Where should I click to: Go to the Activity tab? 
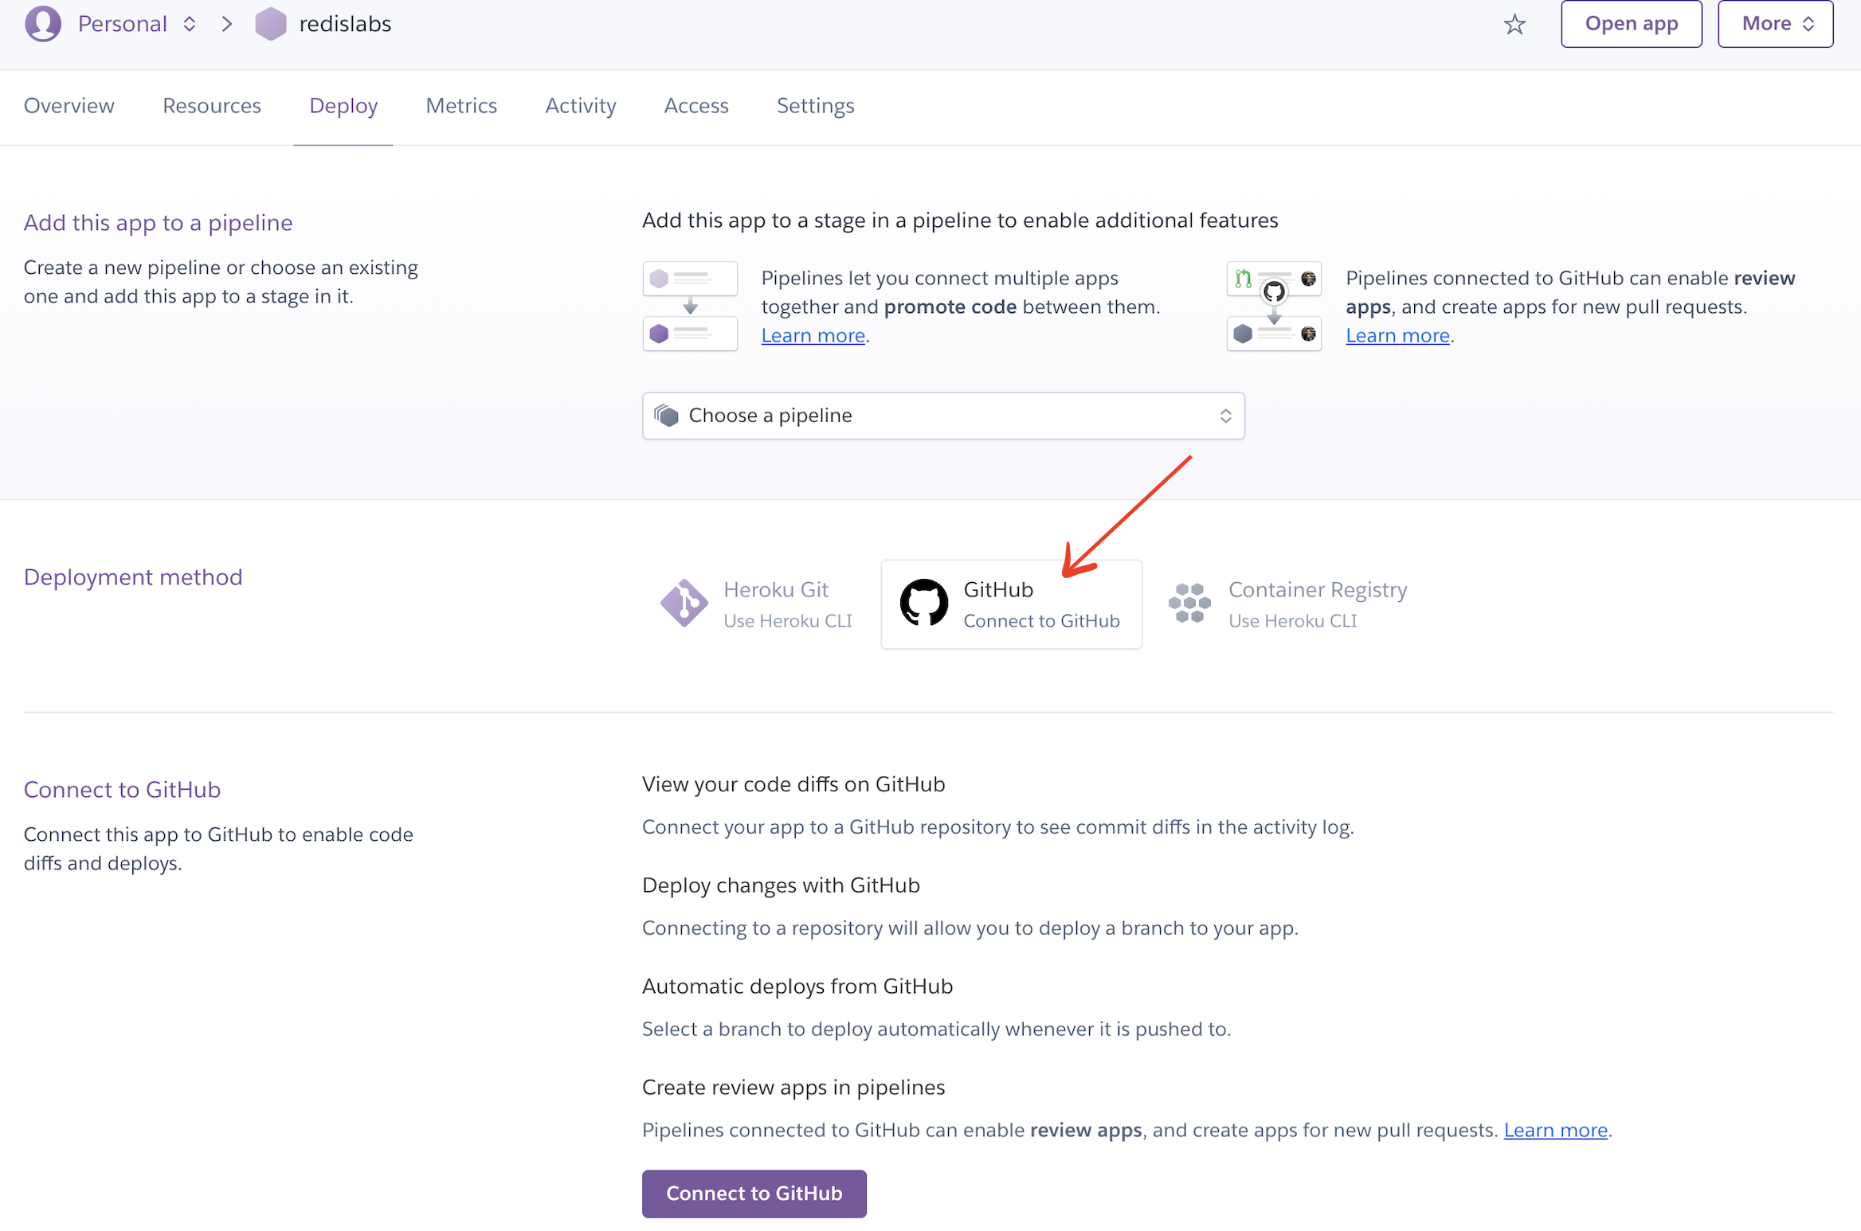581,106
